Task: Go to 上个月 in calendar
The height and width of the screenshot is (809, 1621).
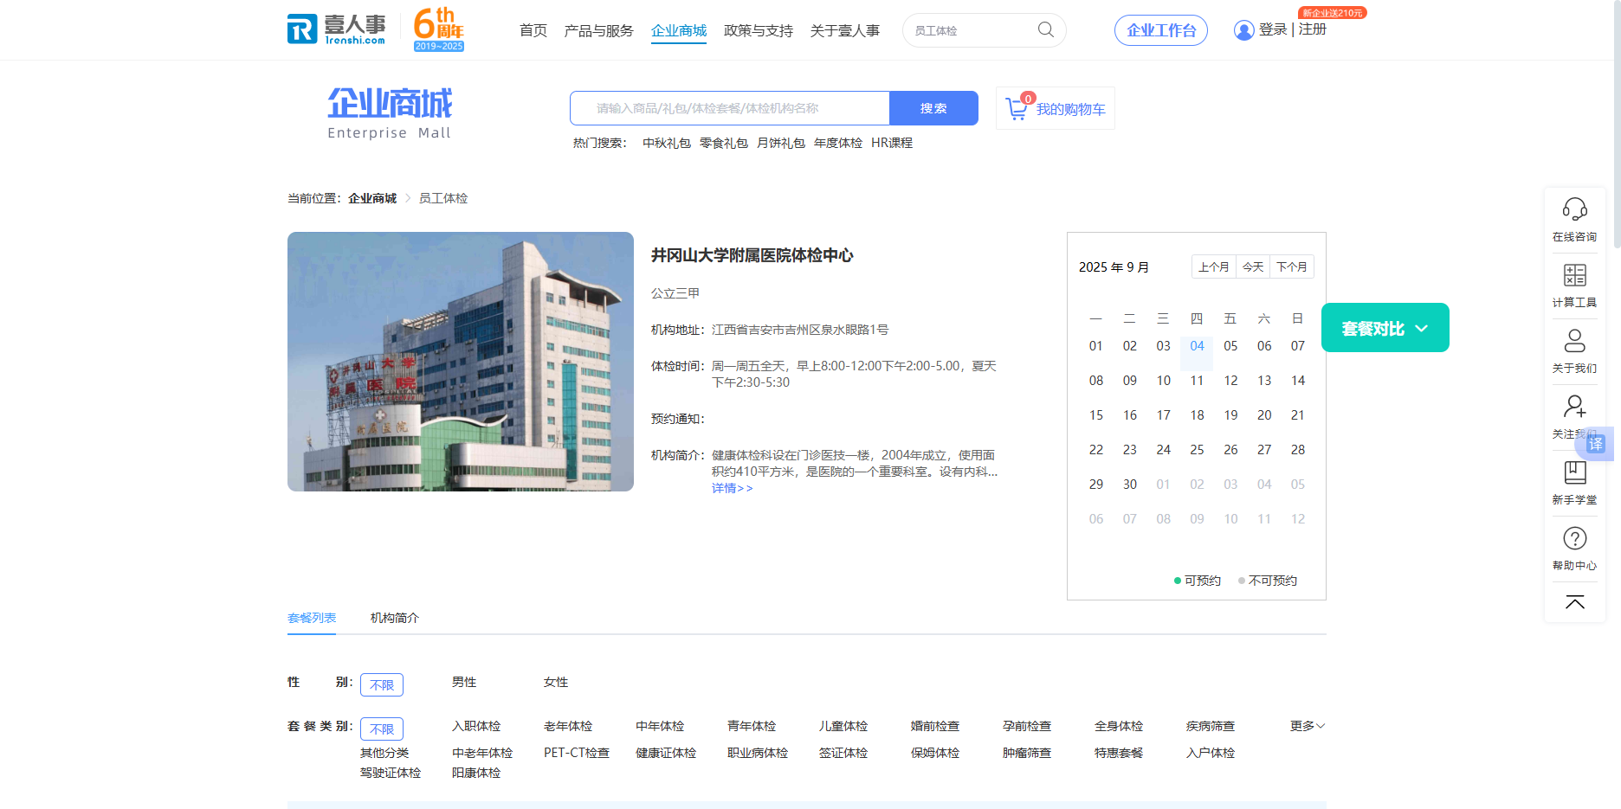Action: pyautogui.click(x=1214, y=266)
